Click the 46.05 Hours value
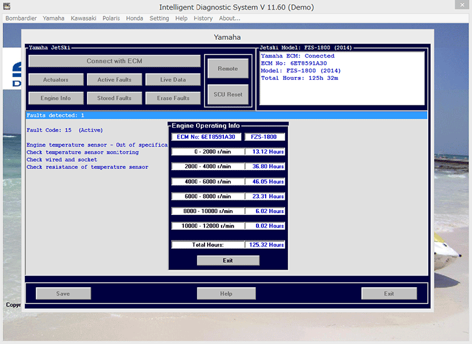 265,182
